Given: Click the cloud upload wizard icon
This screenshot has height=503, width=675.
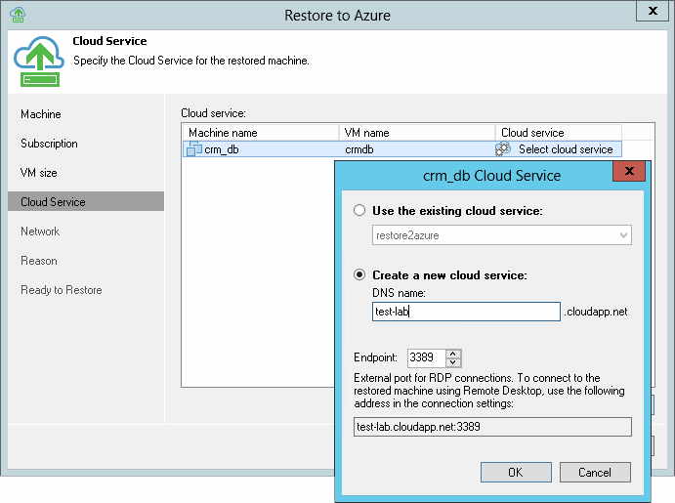Looking at the screenshot, I should [x=39, y=62].
